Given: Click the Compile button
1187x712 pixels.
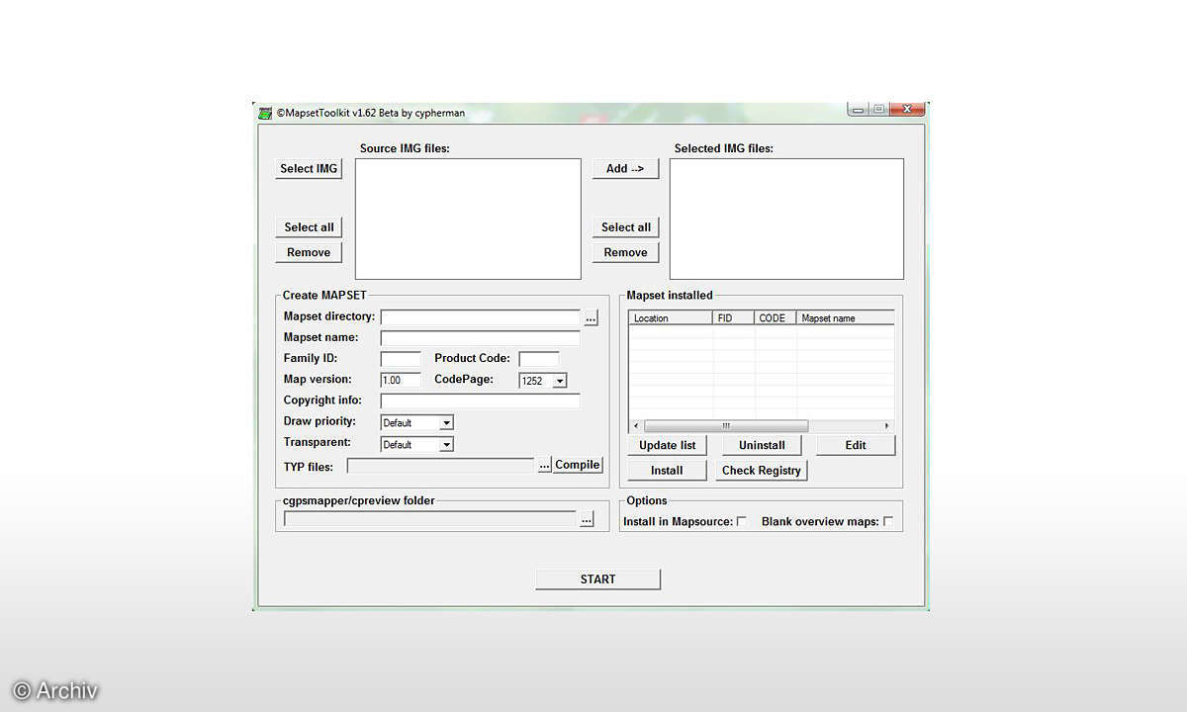Looking at the screenshot, I should tap(578, 465).
